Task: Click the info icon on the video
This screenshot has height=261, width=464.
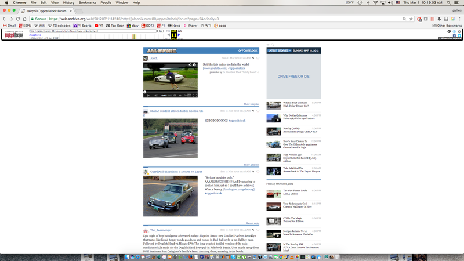Action: point(194,64)
